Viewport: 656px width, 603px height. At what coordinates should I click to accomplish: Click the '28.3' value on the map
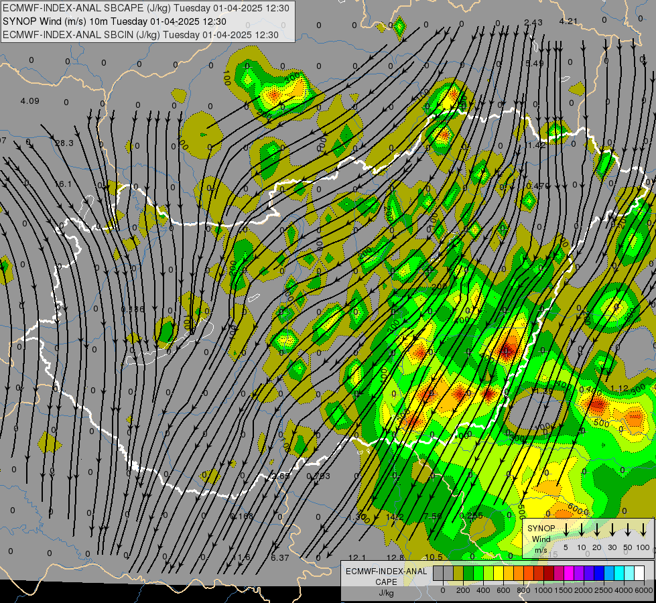point(64,143)
